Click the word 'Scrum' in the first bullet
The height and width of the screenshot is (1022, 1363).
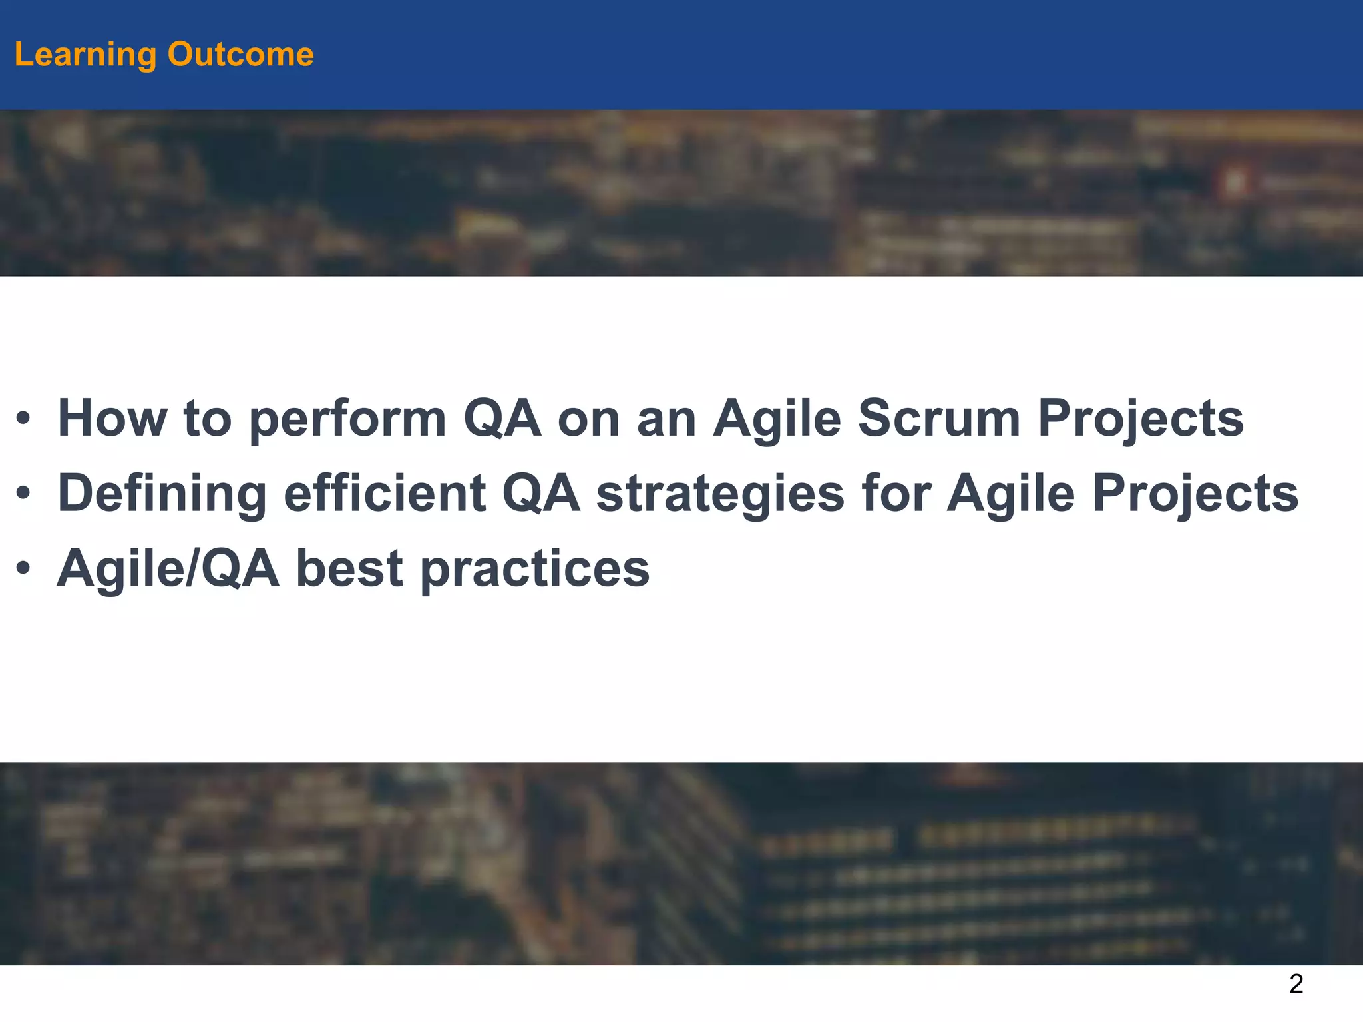point(939,419)
